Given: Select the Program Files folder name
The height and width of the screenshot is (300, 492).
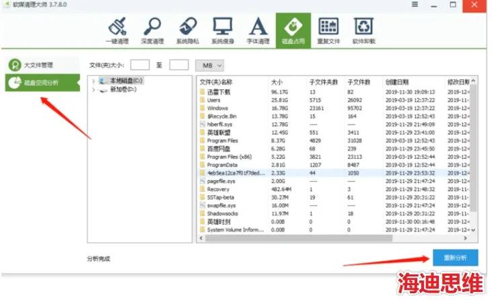Looking at the screenshot, I should (x=223, y=141).
